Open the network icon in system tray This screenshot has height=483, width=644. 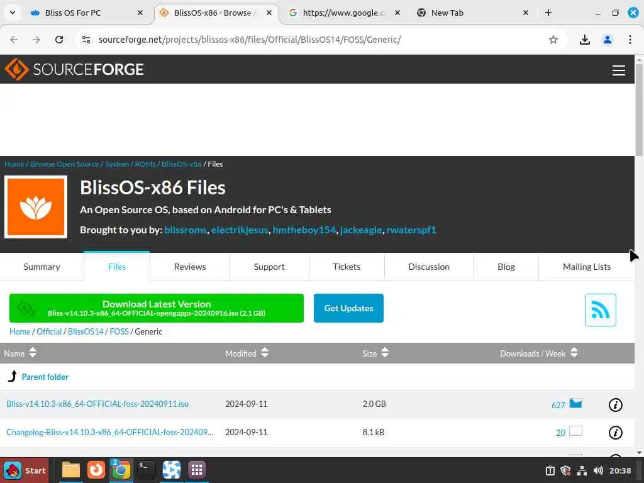(582, 470)
